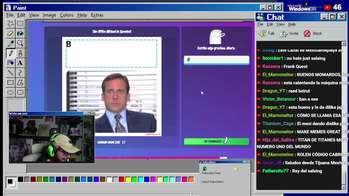Pick the cyan color swatch
The width and height of the screenshot is (349, 196).
pos(140,179)
